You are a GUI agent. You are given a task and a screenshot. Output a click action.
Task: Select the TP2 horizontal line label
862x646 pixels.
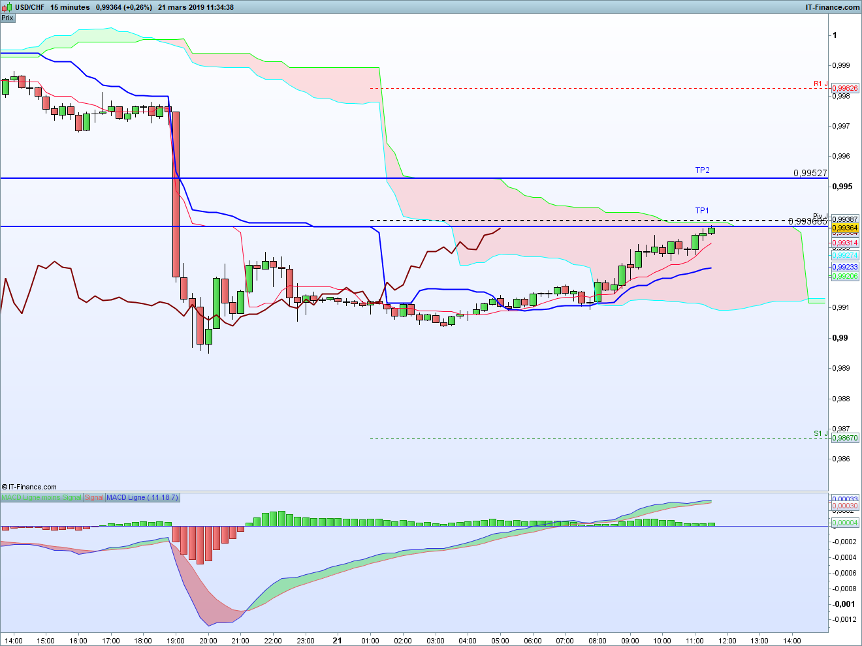(x=702, y=170)
